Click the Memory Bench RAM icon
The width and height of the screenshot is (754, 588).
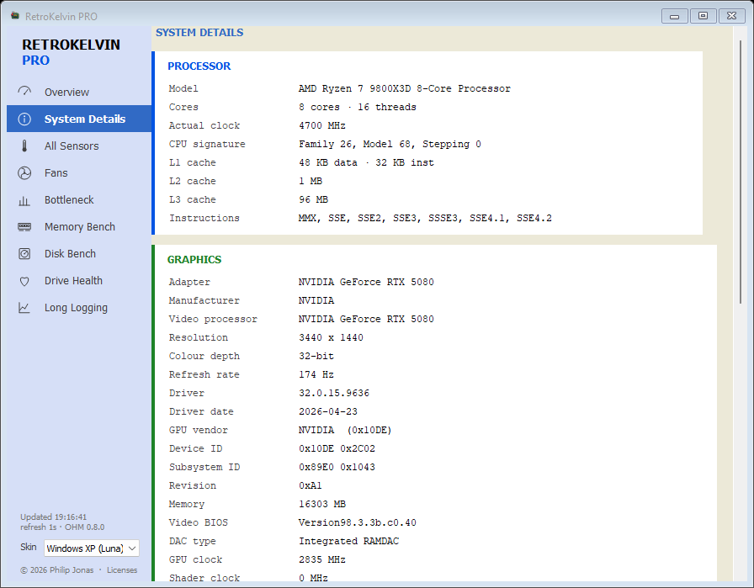[24, 226]
